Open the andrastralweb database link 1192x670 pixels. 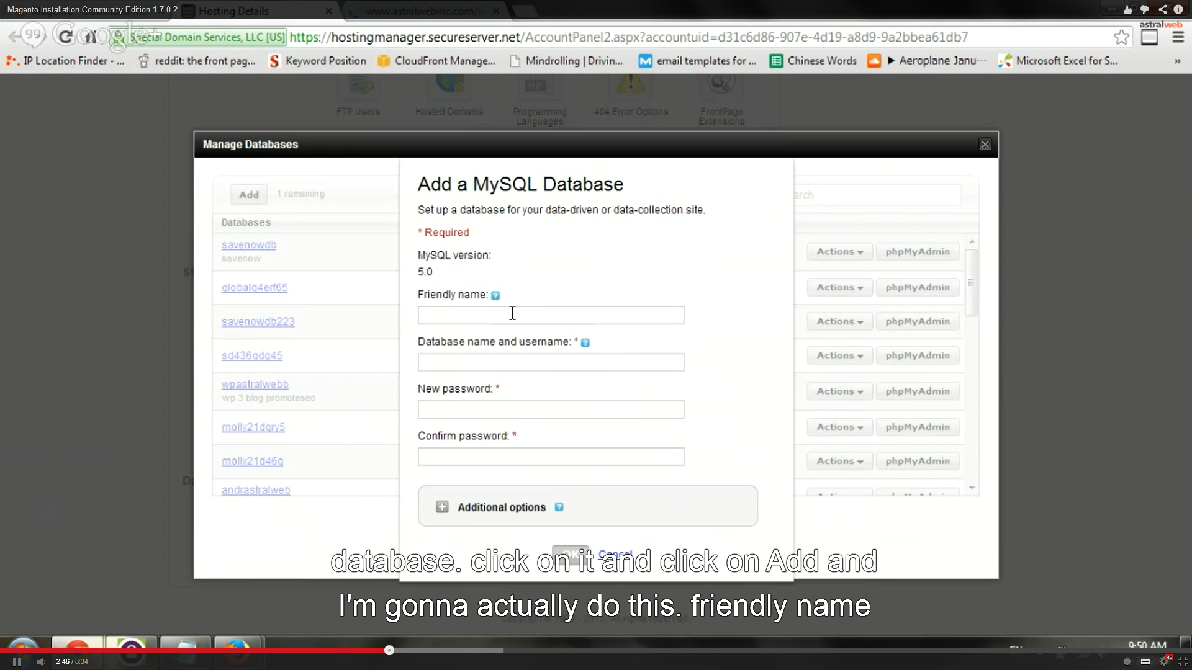256,489
